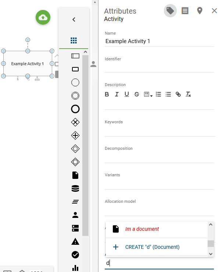
Task: Click the input field containing 'd'
Action: (x=159, y=263)
